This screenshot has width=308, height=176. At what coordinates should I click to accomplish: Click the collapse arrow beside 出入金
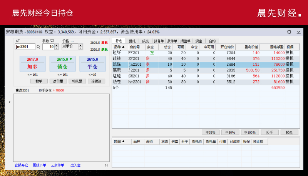[106, 165]
